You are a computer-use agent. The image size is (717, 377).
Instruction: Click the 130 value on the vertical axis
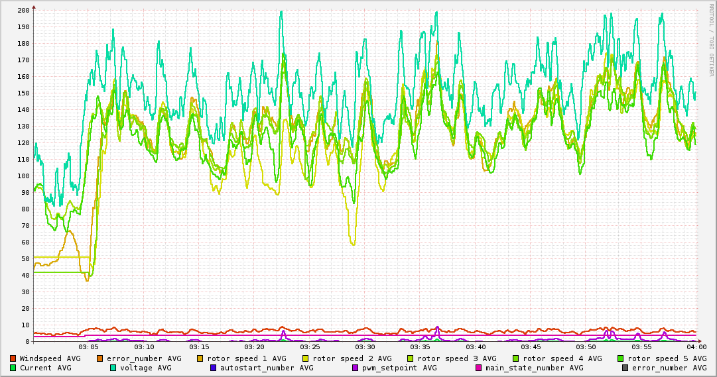(x=23, y=126)
